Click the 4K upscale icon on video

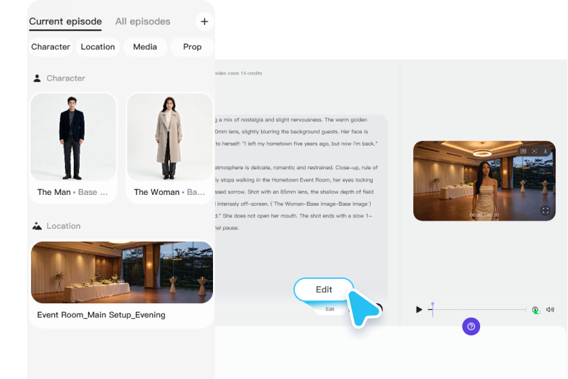pos(523,151)
